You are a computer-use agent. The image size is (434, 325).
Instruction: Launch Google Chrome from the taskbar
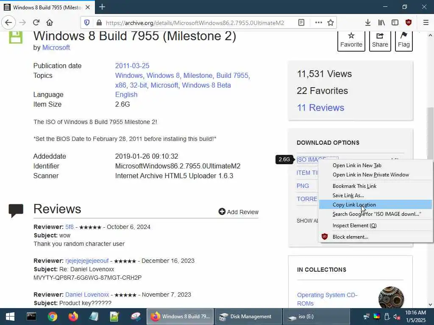click(x=52, y=317)
